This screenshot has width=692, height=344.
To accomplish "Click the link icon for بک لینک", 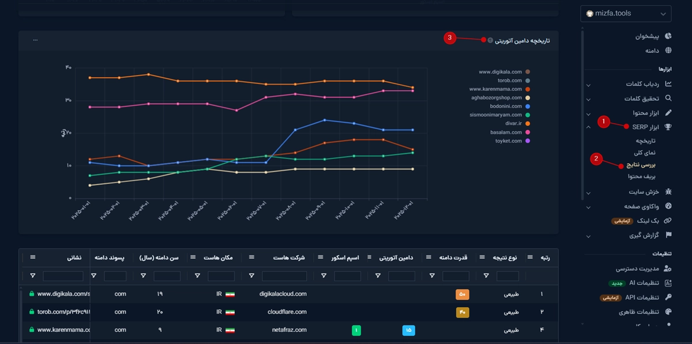I will tap(668, 220).
